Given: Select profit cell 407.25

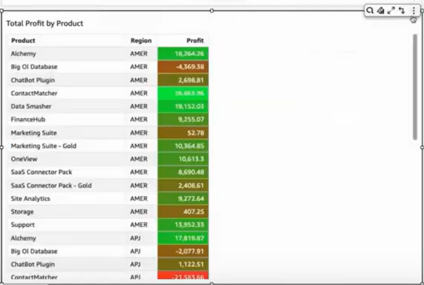Looking at the screenshot, I should click(183, 212).
